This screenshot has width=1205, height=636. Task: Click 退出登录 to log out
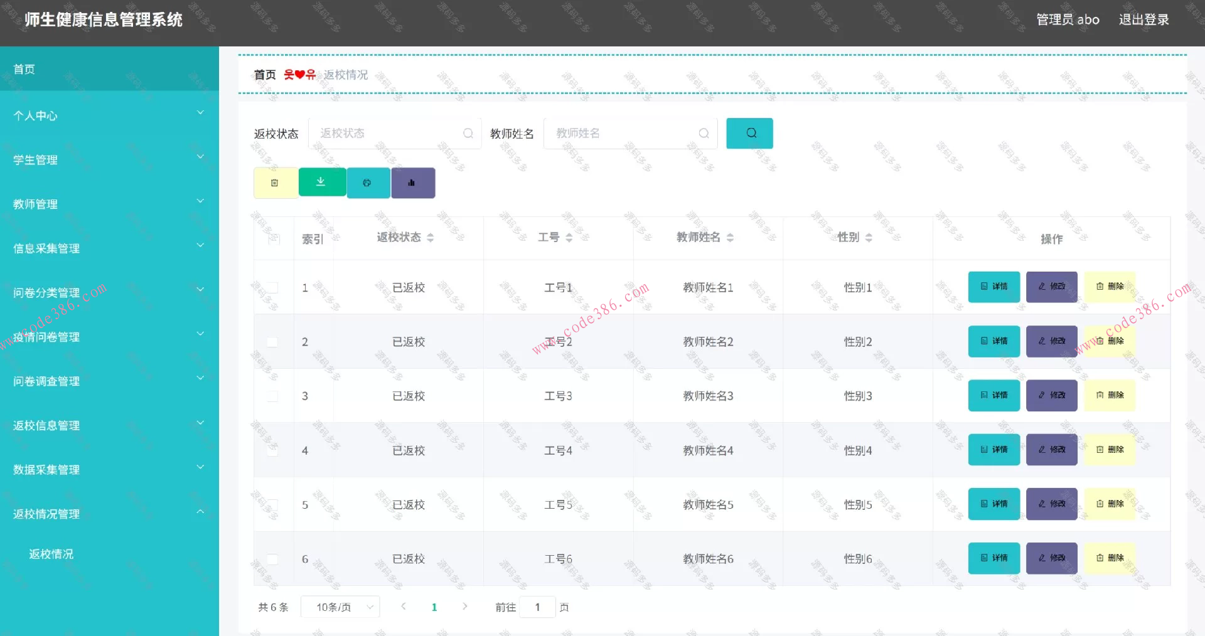1144,19
